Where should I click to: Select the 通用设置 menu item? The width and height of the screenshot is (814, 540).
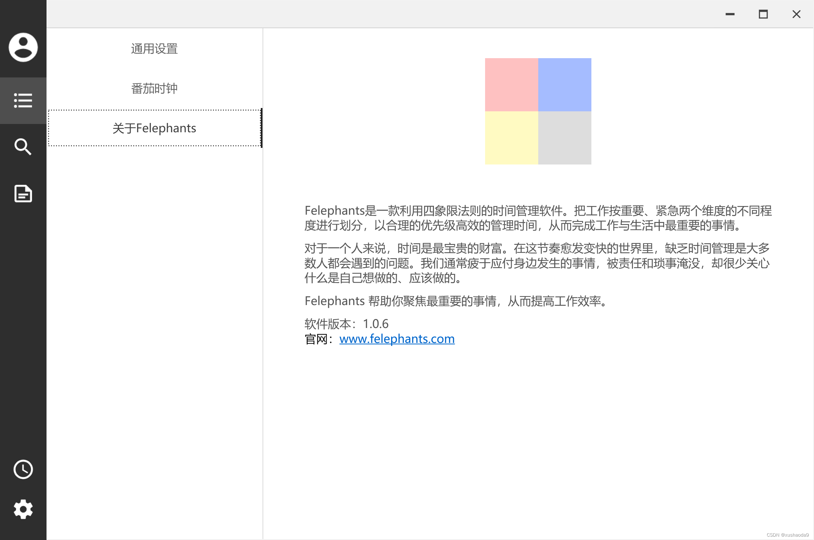click(x=154, y=49)
